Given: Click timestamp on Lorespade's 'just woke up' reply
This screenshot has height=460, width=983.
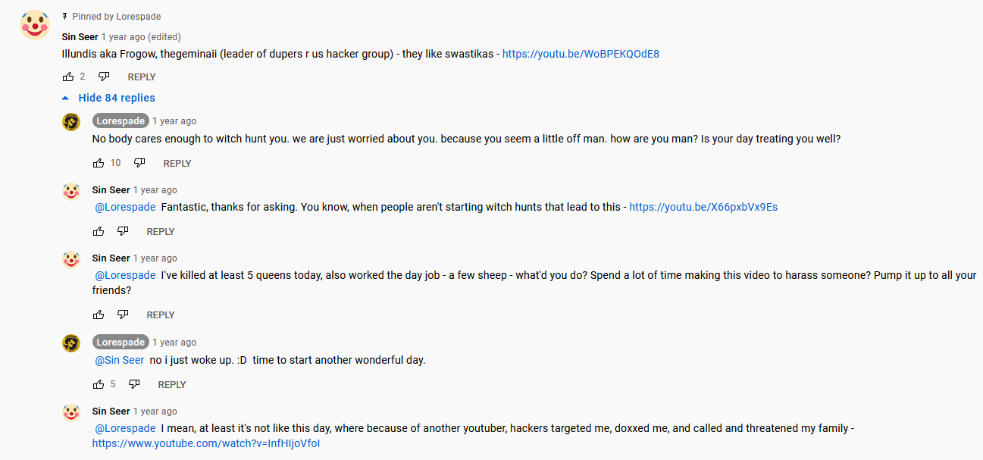Looking at the screenshot, I should point(174,343).
